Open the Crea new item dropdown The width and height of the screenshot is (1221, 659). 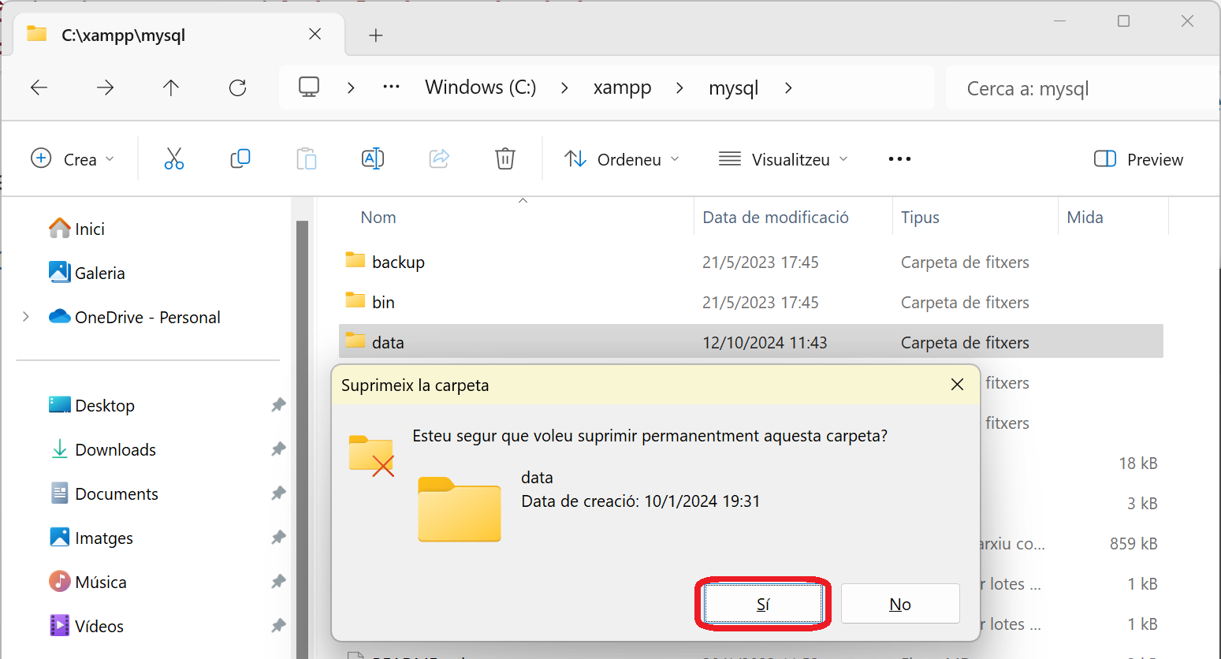(x=73, y=159)
